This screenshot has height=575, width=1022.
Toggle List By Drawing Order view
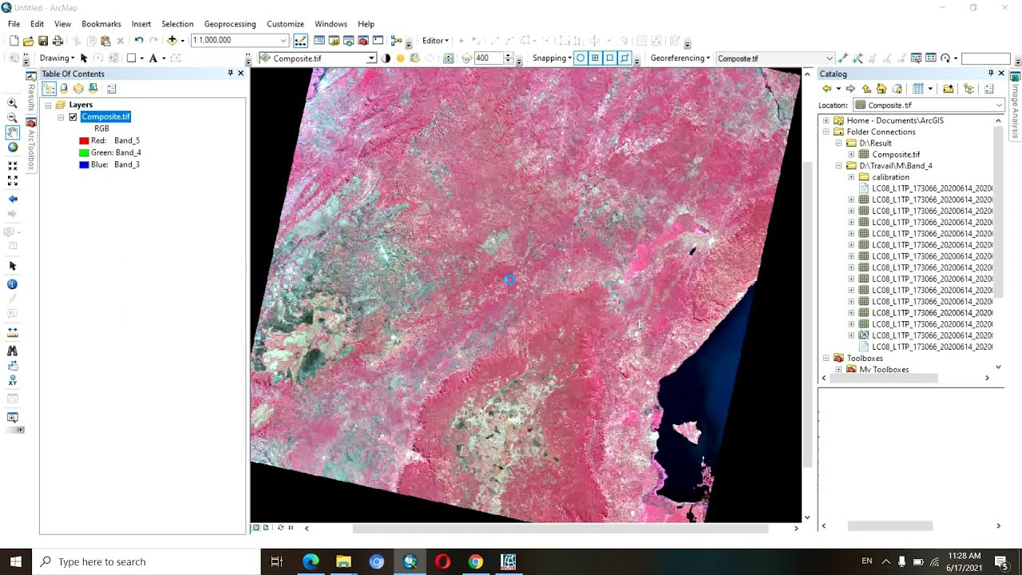pyautogui.click(x=50, y=89)
